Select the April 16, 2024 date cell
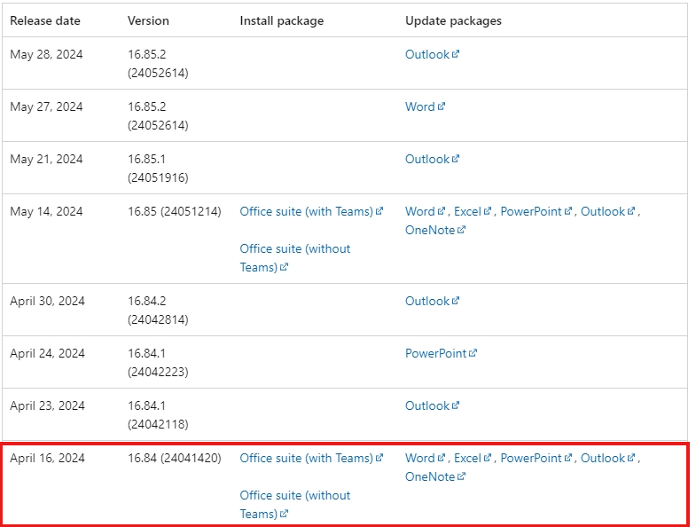This screenshot has width=696, height=527. point(47,458)
